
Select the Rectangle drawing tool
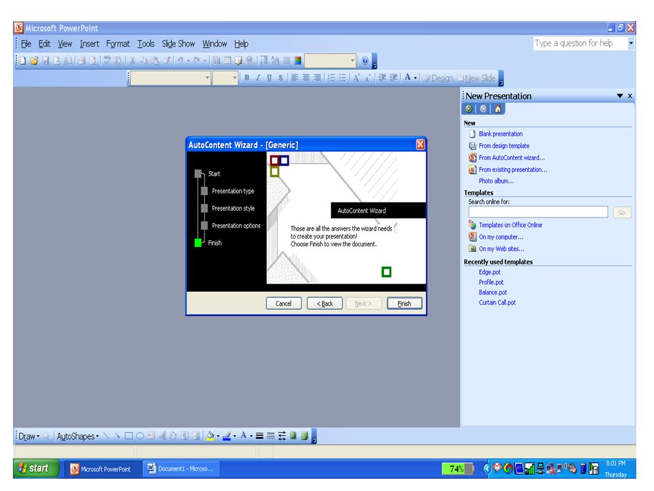[x=129, y=436]
